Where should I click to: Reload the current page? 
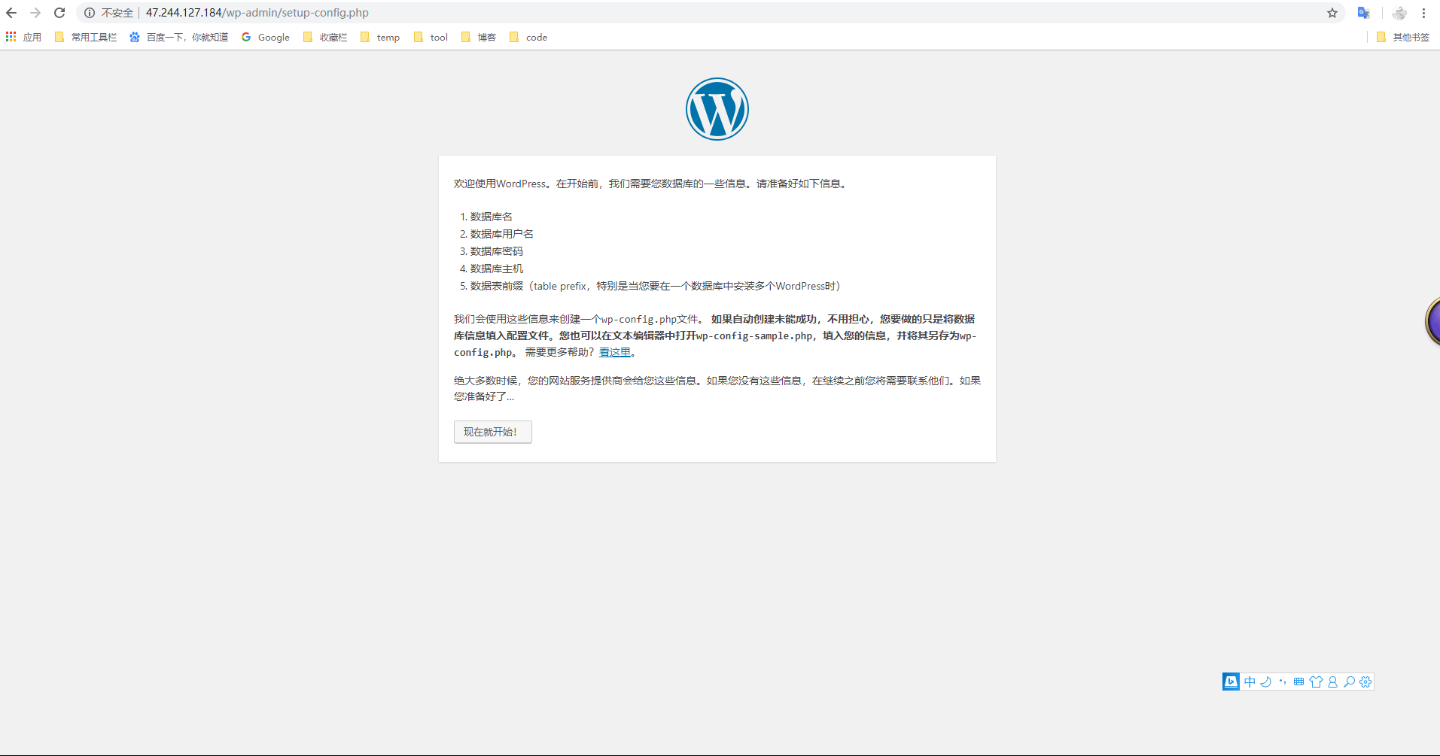[59, 13]
